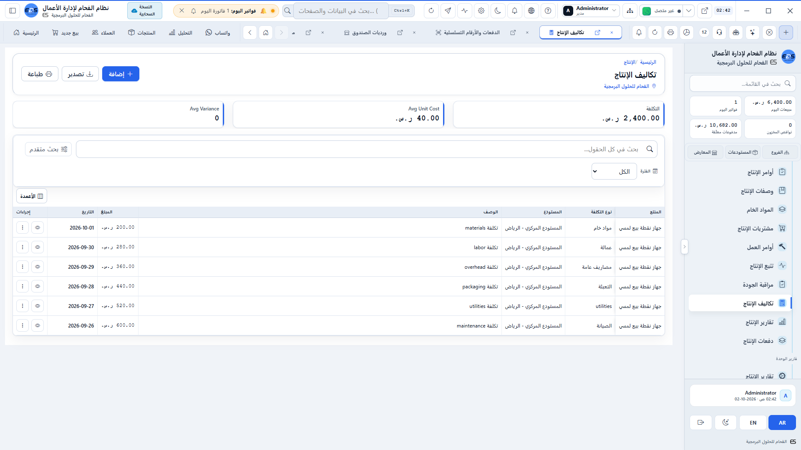Viewport: 801px width, 450px height.
Task: Open واتساب shortcut in toolbar
Action: click(217, 32)
